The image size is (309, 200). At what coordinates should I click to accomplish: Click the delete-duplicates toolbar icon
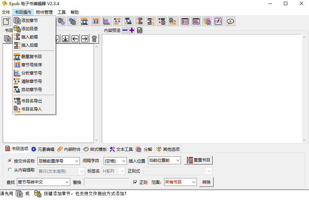click(84, 21)
